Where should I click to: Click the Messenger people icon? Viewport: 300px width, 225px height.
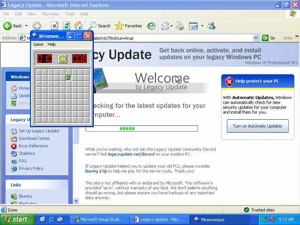click(211, 26)
